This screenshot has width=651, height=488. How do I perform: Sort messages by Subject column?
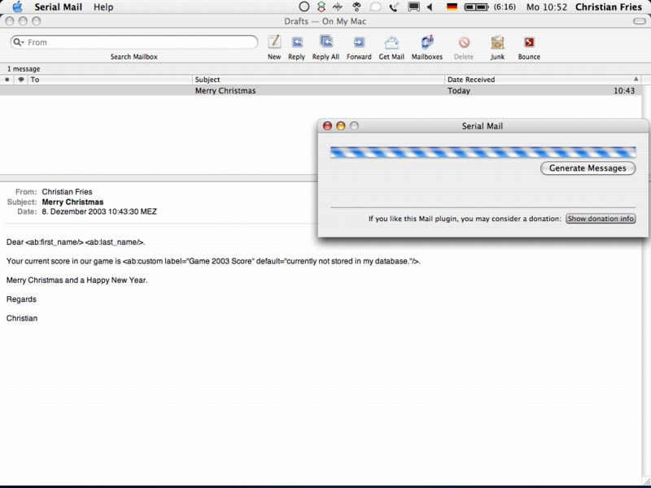[x=317, y=80]
